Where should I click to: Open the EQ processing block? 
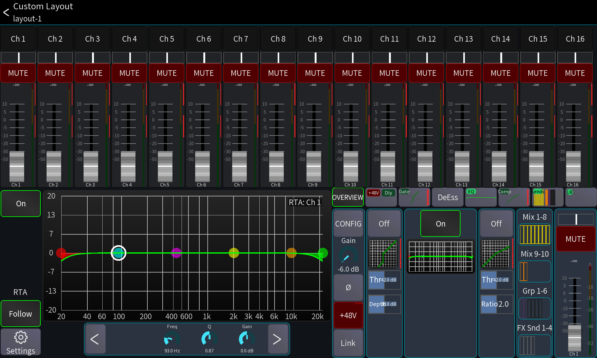481,197
